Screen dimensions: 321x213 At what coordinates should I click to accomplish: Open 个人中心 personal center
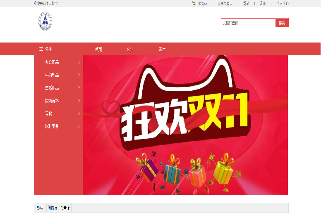(x=283, y=3)
